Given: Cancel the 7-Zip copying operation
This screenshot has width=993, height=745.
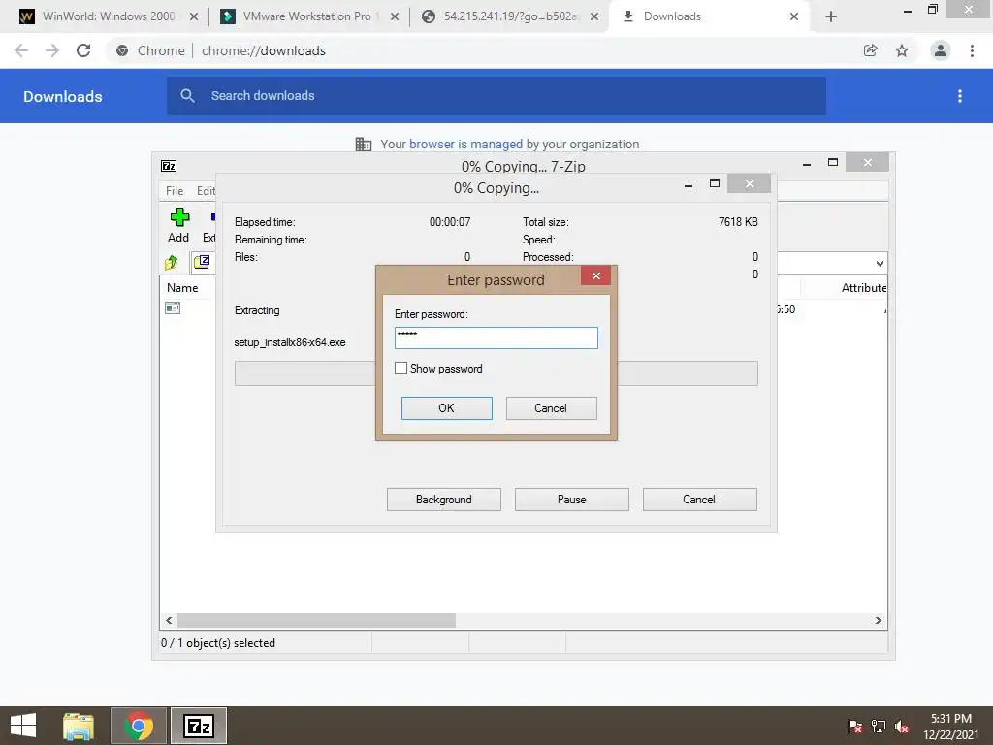Looking at the screenshot, I should point(699,500).
